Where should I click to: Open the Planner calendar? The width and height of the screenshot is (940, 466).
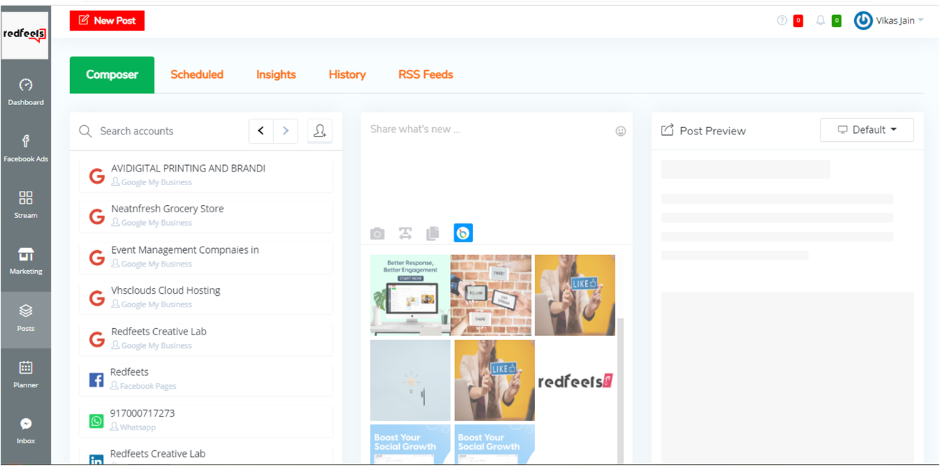click(26, 375)
